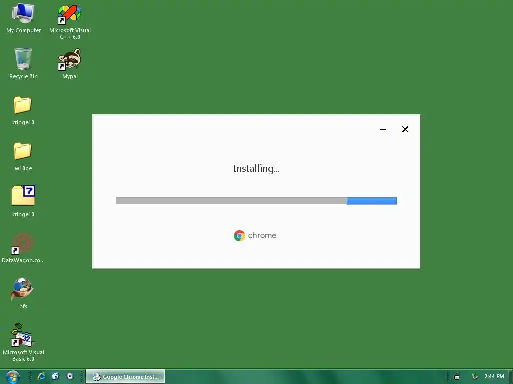
Task: Click the keyboard icon in system tray
Action: pyautogui.click(x=457, y=377)
